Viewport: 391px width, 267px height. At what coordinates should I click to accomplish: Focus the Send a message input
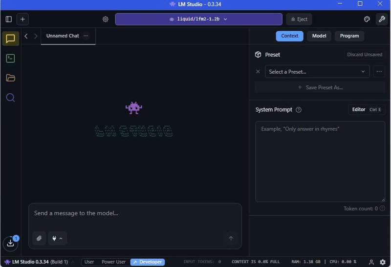tap(135, 213)
